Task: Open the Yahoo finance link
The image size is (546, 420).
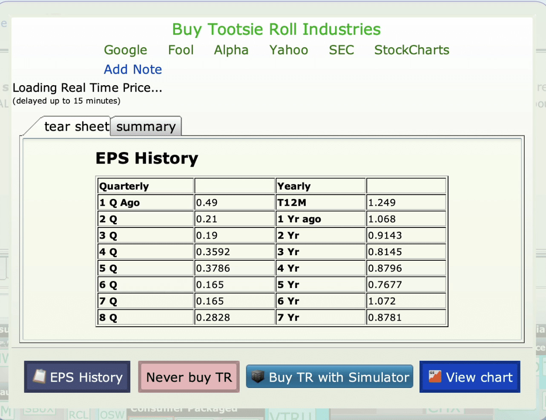Action: 289,50
